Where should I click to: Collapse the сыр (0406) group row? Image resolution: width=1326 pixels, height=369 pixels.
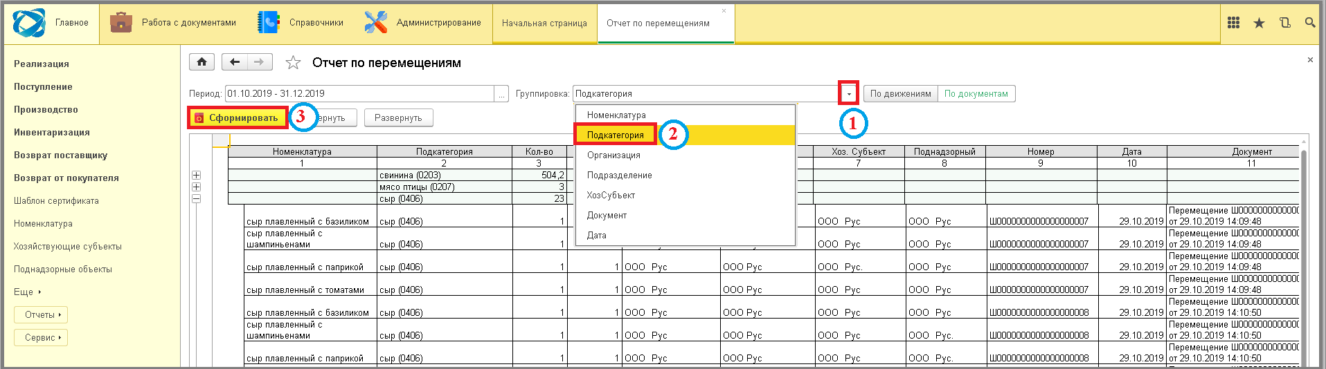point(197,199)
